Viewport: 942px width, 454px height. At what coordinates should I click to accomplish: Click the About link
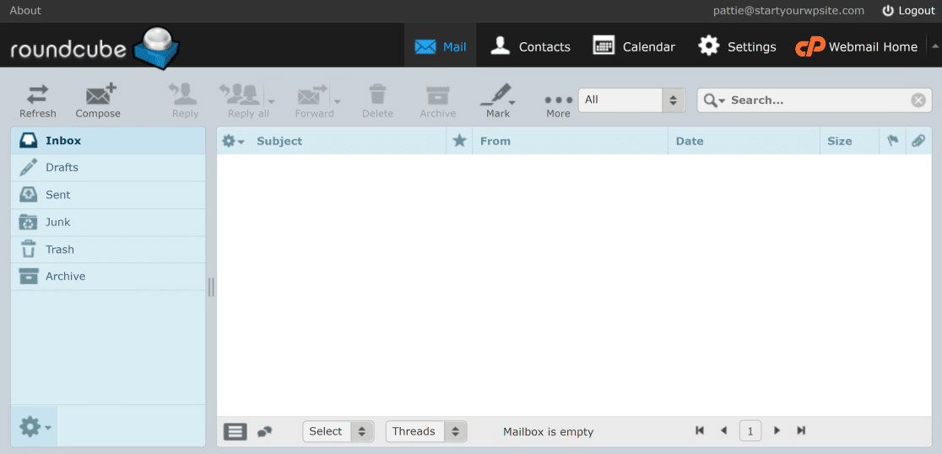coord(25,10)
